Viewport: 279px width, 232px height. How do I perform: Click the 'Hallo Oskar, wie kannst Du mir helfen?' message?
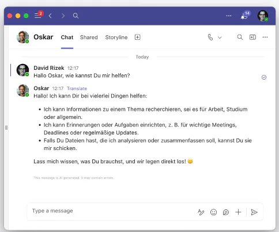pyautogui.click(x=82, y=76)
